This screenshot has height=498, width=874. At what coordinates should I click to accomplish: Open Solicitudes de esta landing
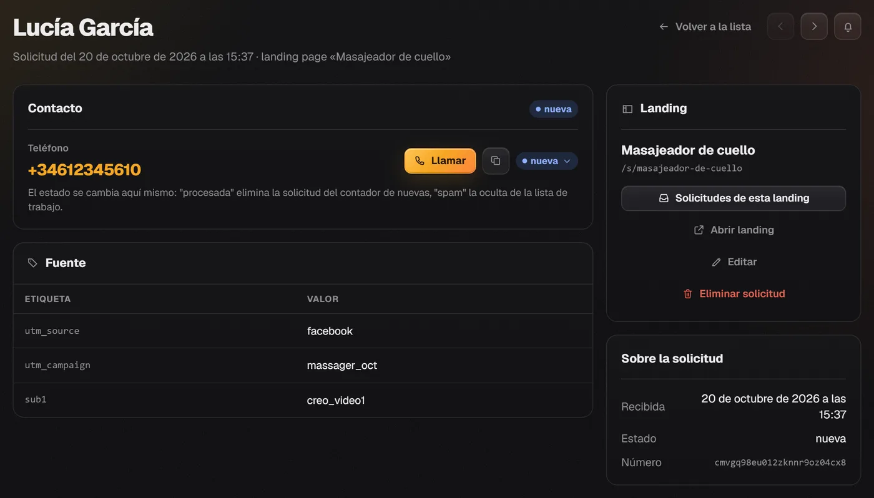734,198
